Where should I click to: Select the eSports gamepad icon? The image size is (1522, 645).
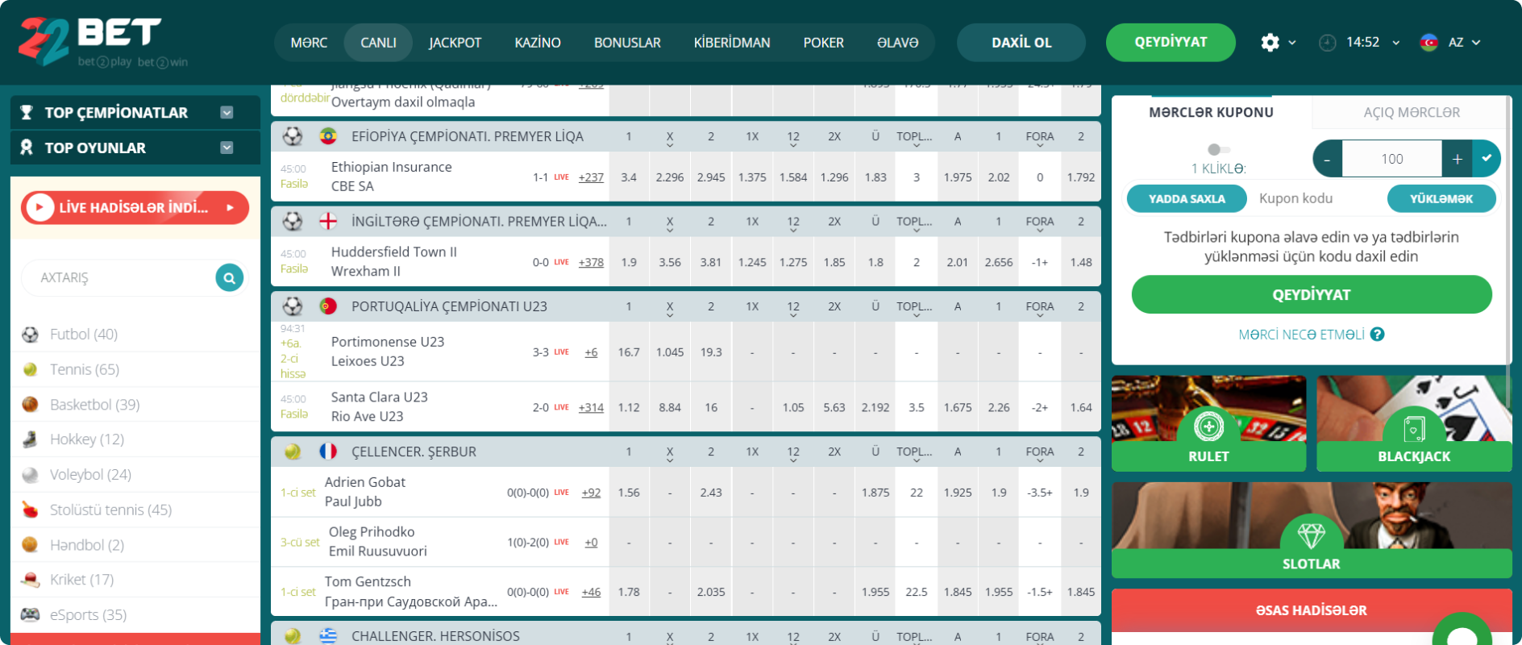[x=30, y=614]
